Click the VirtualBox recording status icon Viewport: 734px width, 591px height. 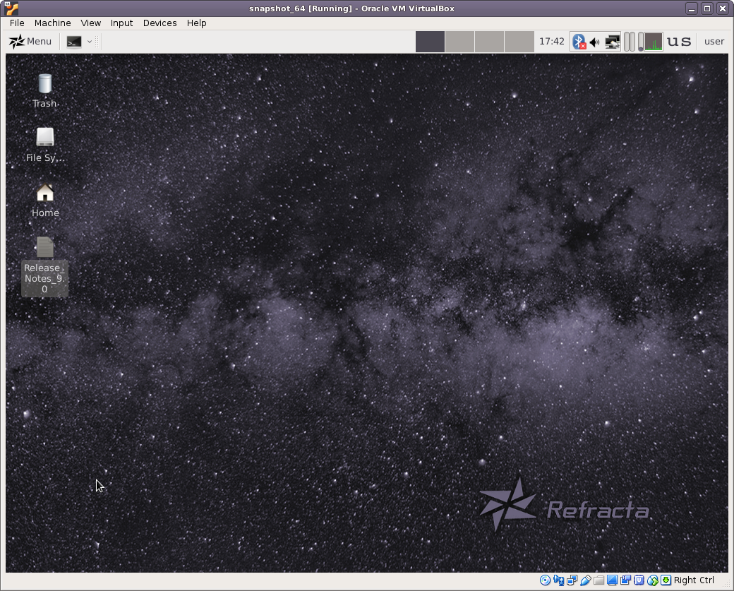click(x=625, y=580)
